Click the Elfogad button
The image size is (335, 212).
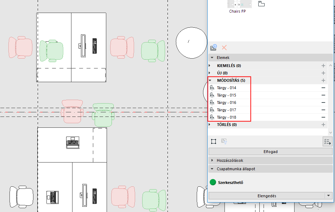tap(271, 152)
